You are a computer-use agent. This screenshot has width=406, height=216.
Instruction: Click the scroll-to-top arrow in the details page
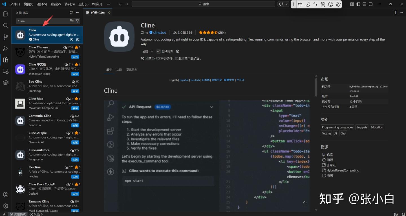click(304, 202)
